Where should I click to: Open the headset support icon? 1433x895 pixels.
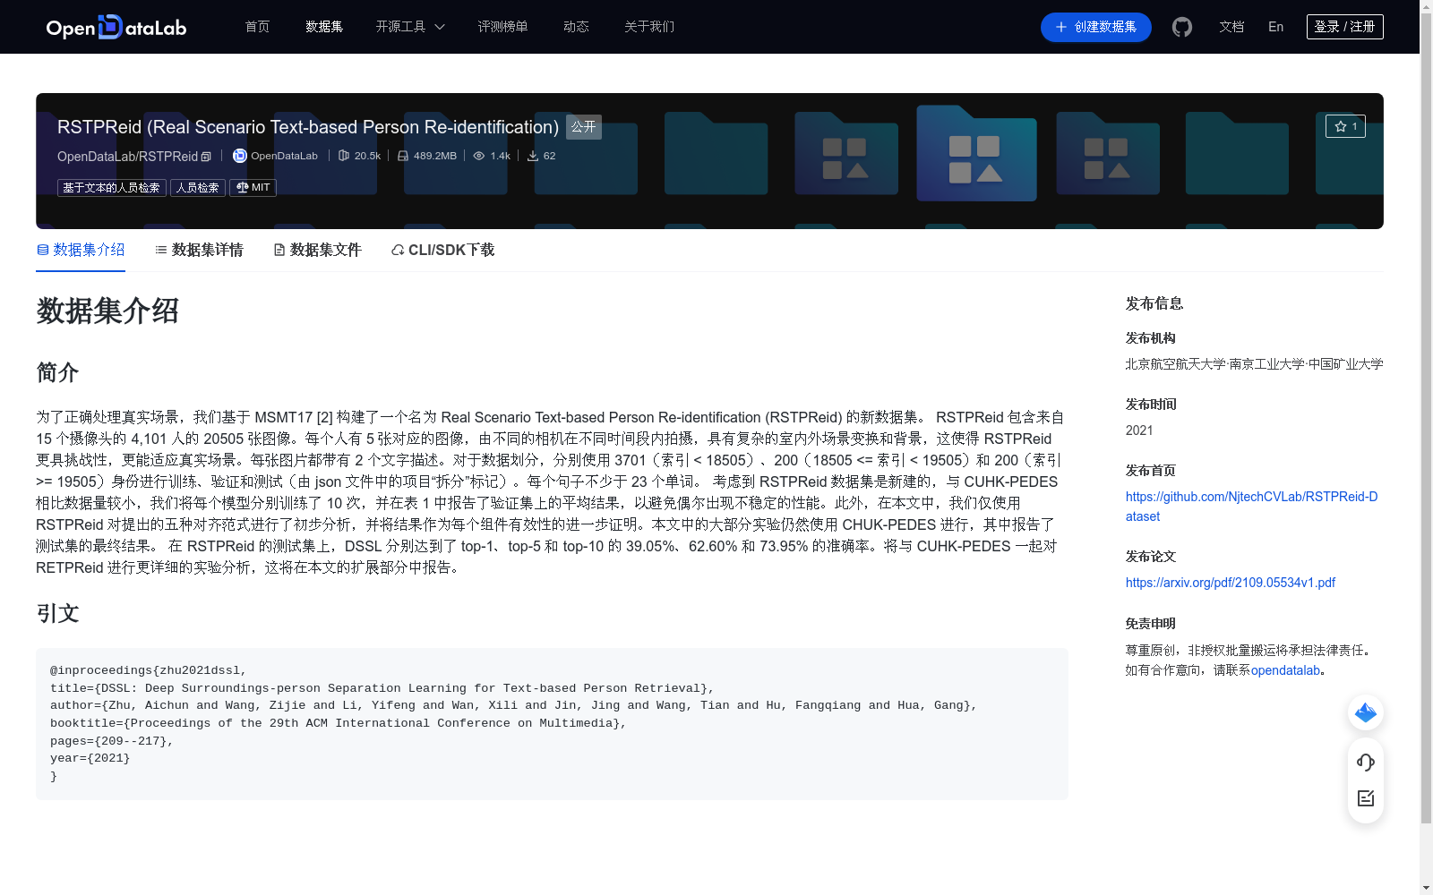pyautogui.click(x=1366, y=762)
